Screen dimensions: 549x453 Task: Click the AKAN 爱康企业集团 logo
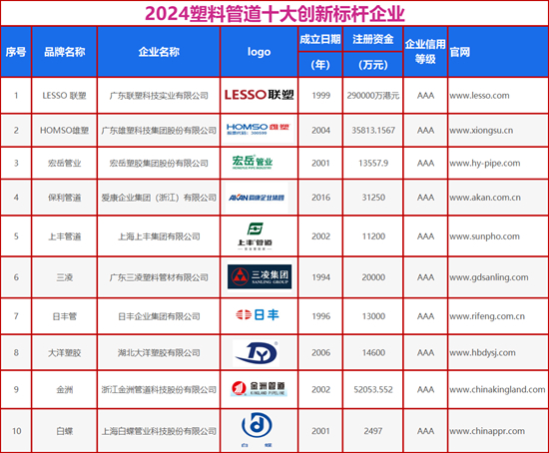[257, 198]
